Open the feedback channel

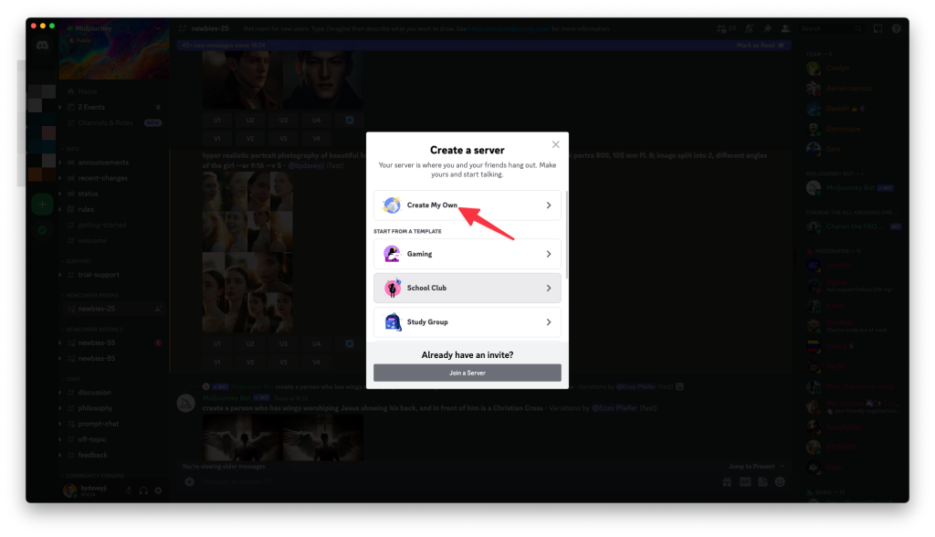(113, 455)
